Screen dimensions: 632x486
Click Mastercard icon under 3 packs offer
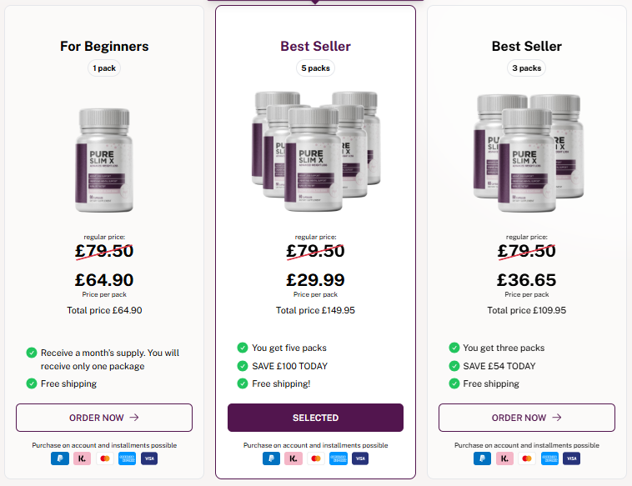[527, 458]
